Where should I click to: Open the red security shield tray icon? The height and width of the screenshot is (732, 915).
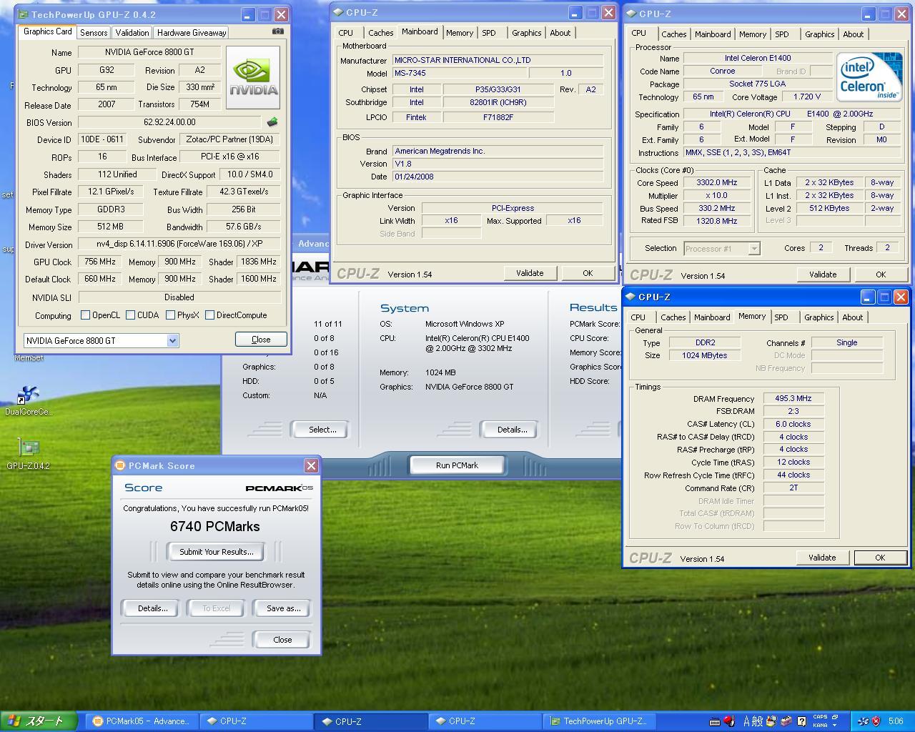click(x=877, y=721)
